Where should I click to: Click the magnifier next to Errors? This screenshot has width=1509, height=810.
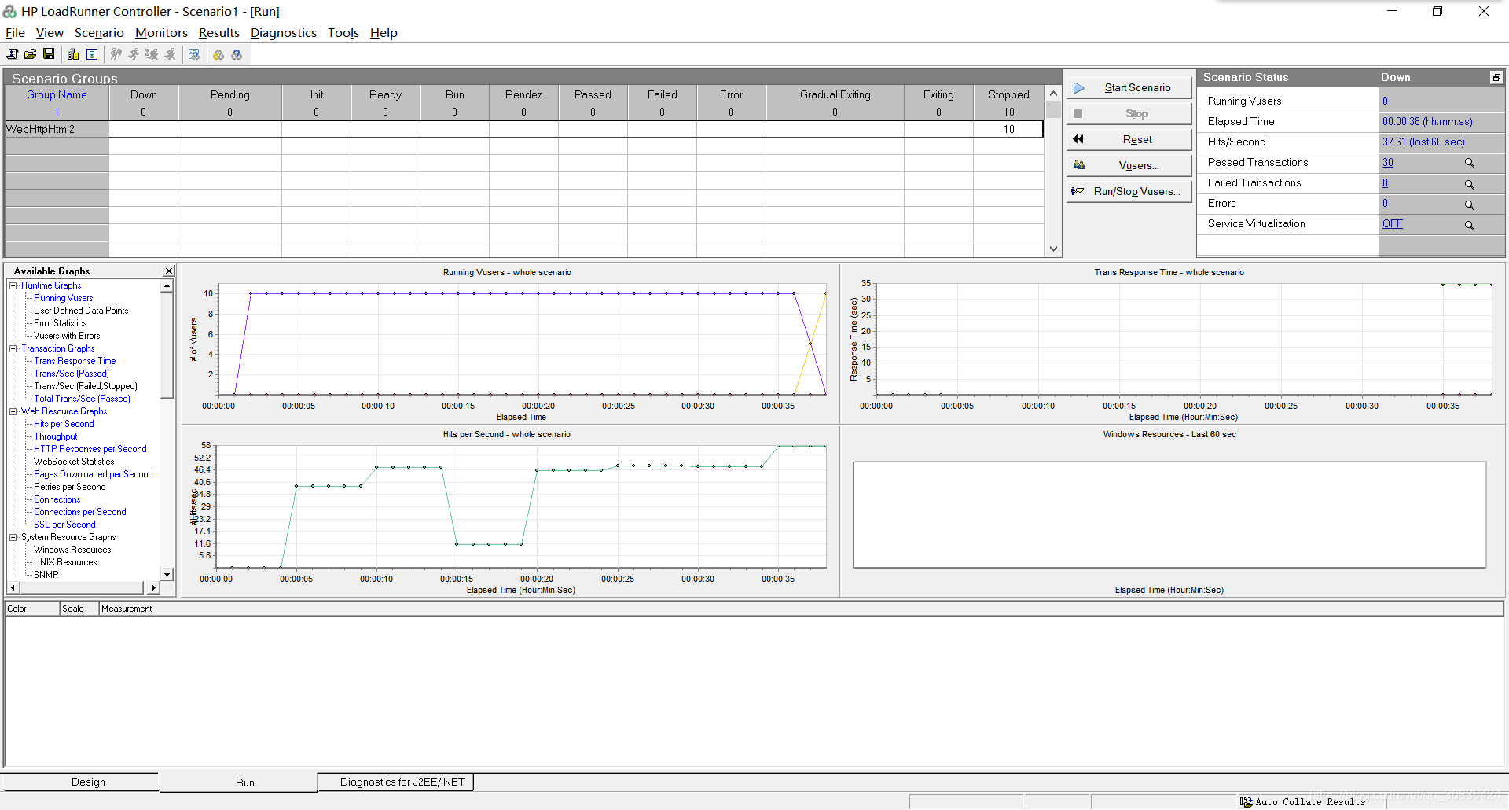[x=1469, y=204]
